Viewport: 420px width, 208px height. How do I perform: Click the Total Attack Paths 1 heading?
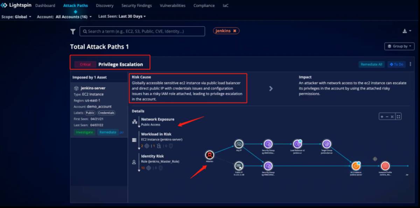point(99,46)
